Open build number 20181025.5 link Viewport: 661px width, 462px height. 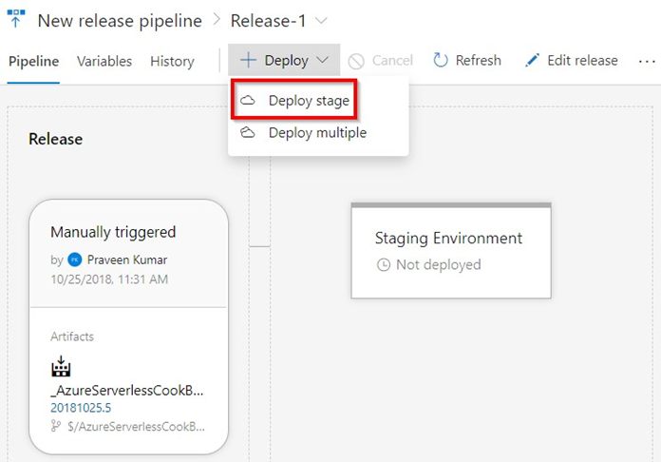[80, 407]
